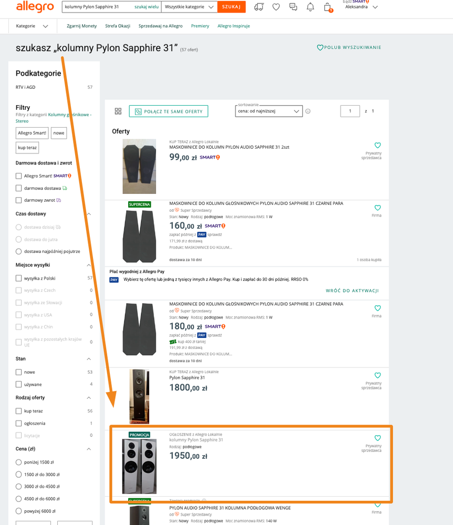
Task: Check the Allegro Smart! delivery checkbox
Action: (19, 176)
